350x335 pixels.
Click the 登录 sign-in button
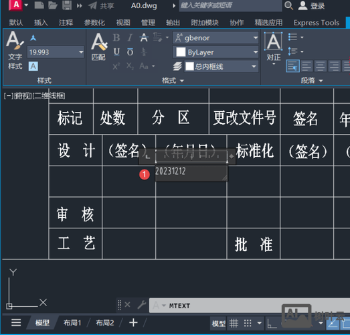coord(312,6)
